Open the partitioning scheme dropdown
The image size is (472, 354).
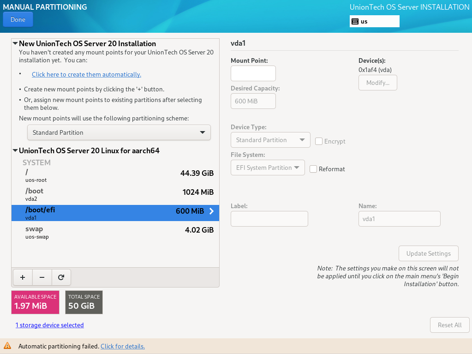(x=119, y=133)
